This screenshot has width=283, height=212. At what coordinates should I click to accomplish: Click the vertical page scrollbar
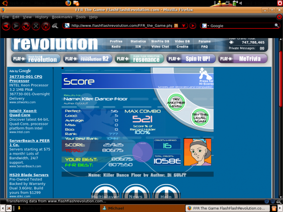281,118
